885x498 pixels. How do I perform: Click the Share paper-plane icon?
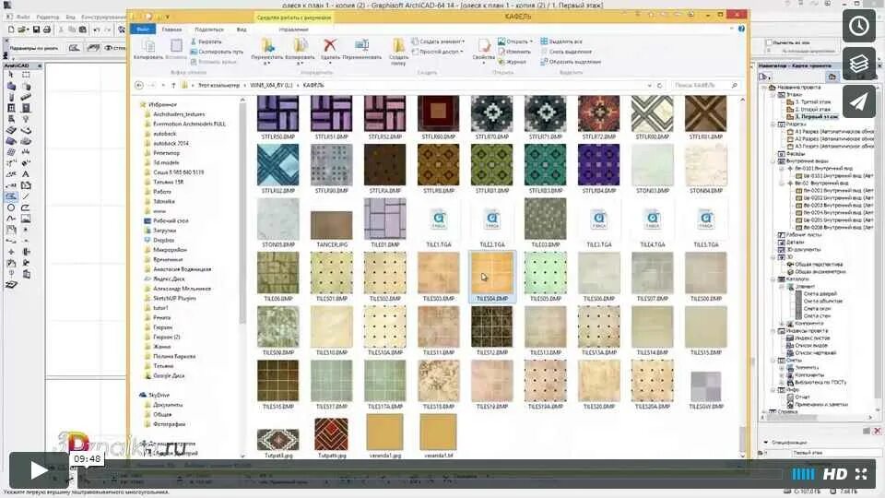[x=859, y=101]
